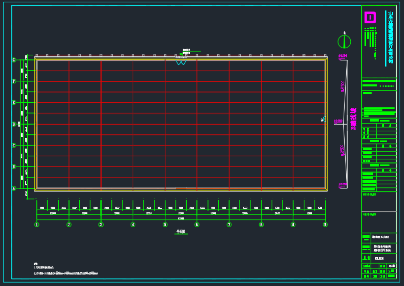This screenshot has width=404, height=286.
Task: Click the topmost left axis bubble G
Action: point(14,60)
